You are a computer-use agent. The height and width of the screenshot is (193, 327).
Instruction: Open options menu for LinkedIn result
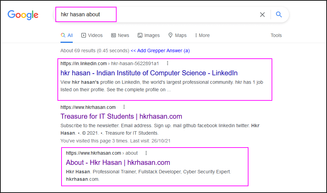point(168,63)
